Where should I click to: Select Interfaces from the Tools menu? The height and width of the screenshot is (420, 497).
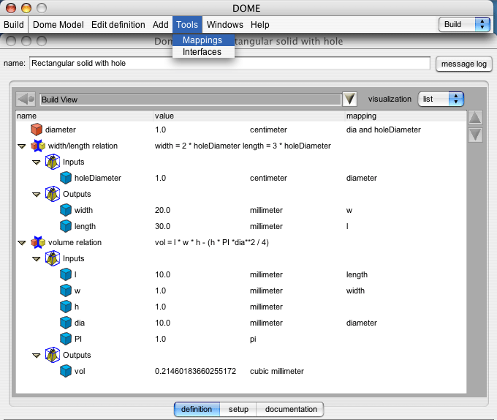pyautogui.click(x=203, y=52)
